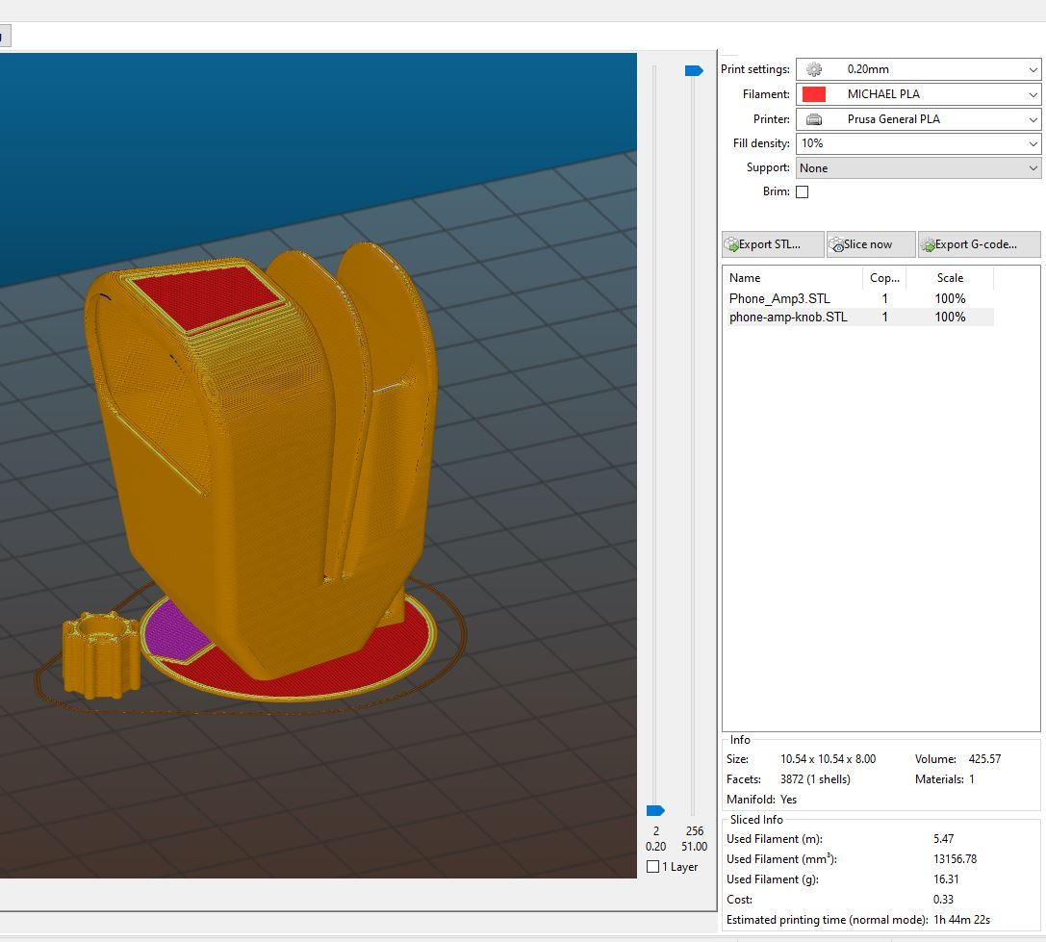This screenshot has width=1046, height=942.
Task: Click the Export STL button icon
Action: click(731, 244)
